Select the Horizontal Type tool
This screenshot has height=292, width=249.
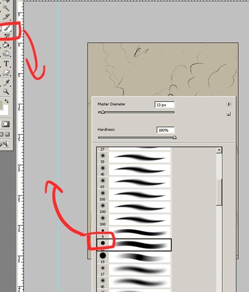coord(6,63)
